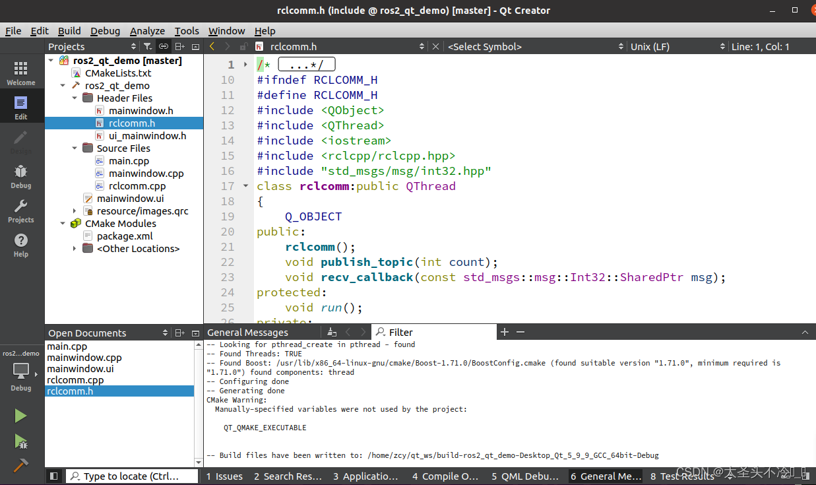Go back in editor navigation history
The image size is (816, 485).
click(x=212, y=46)
